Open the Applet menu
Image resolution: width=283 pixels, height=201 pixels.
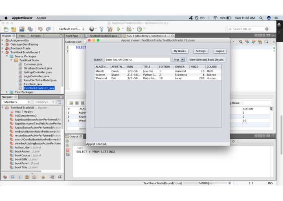coord(41,18)
